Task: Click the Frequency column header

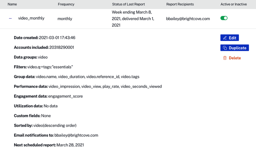Action: [x=66, y=4]
